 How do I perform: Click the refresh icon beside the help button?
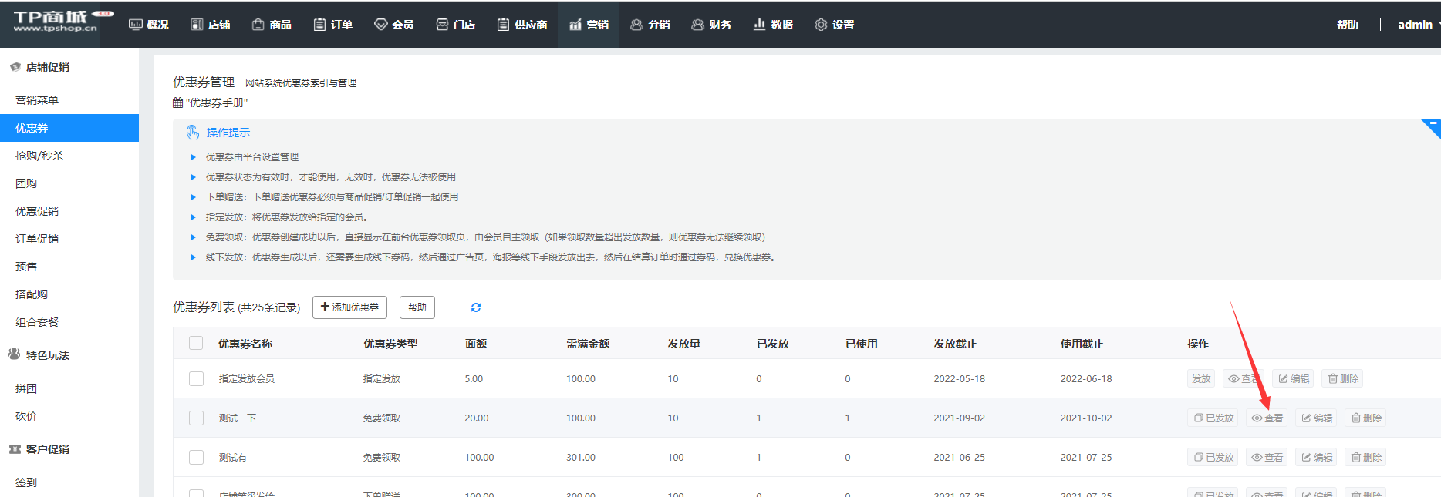pyautogui.click(x=476, y=307)
